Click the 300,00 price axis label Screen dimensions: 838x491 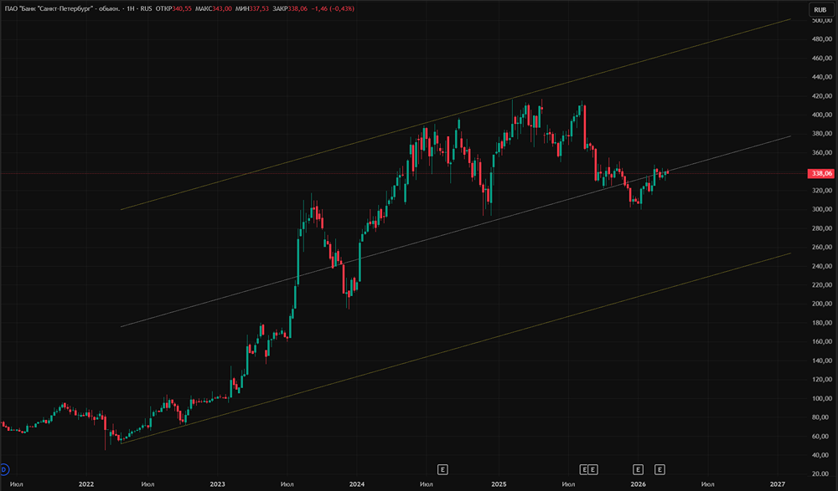tap(821, 209)
